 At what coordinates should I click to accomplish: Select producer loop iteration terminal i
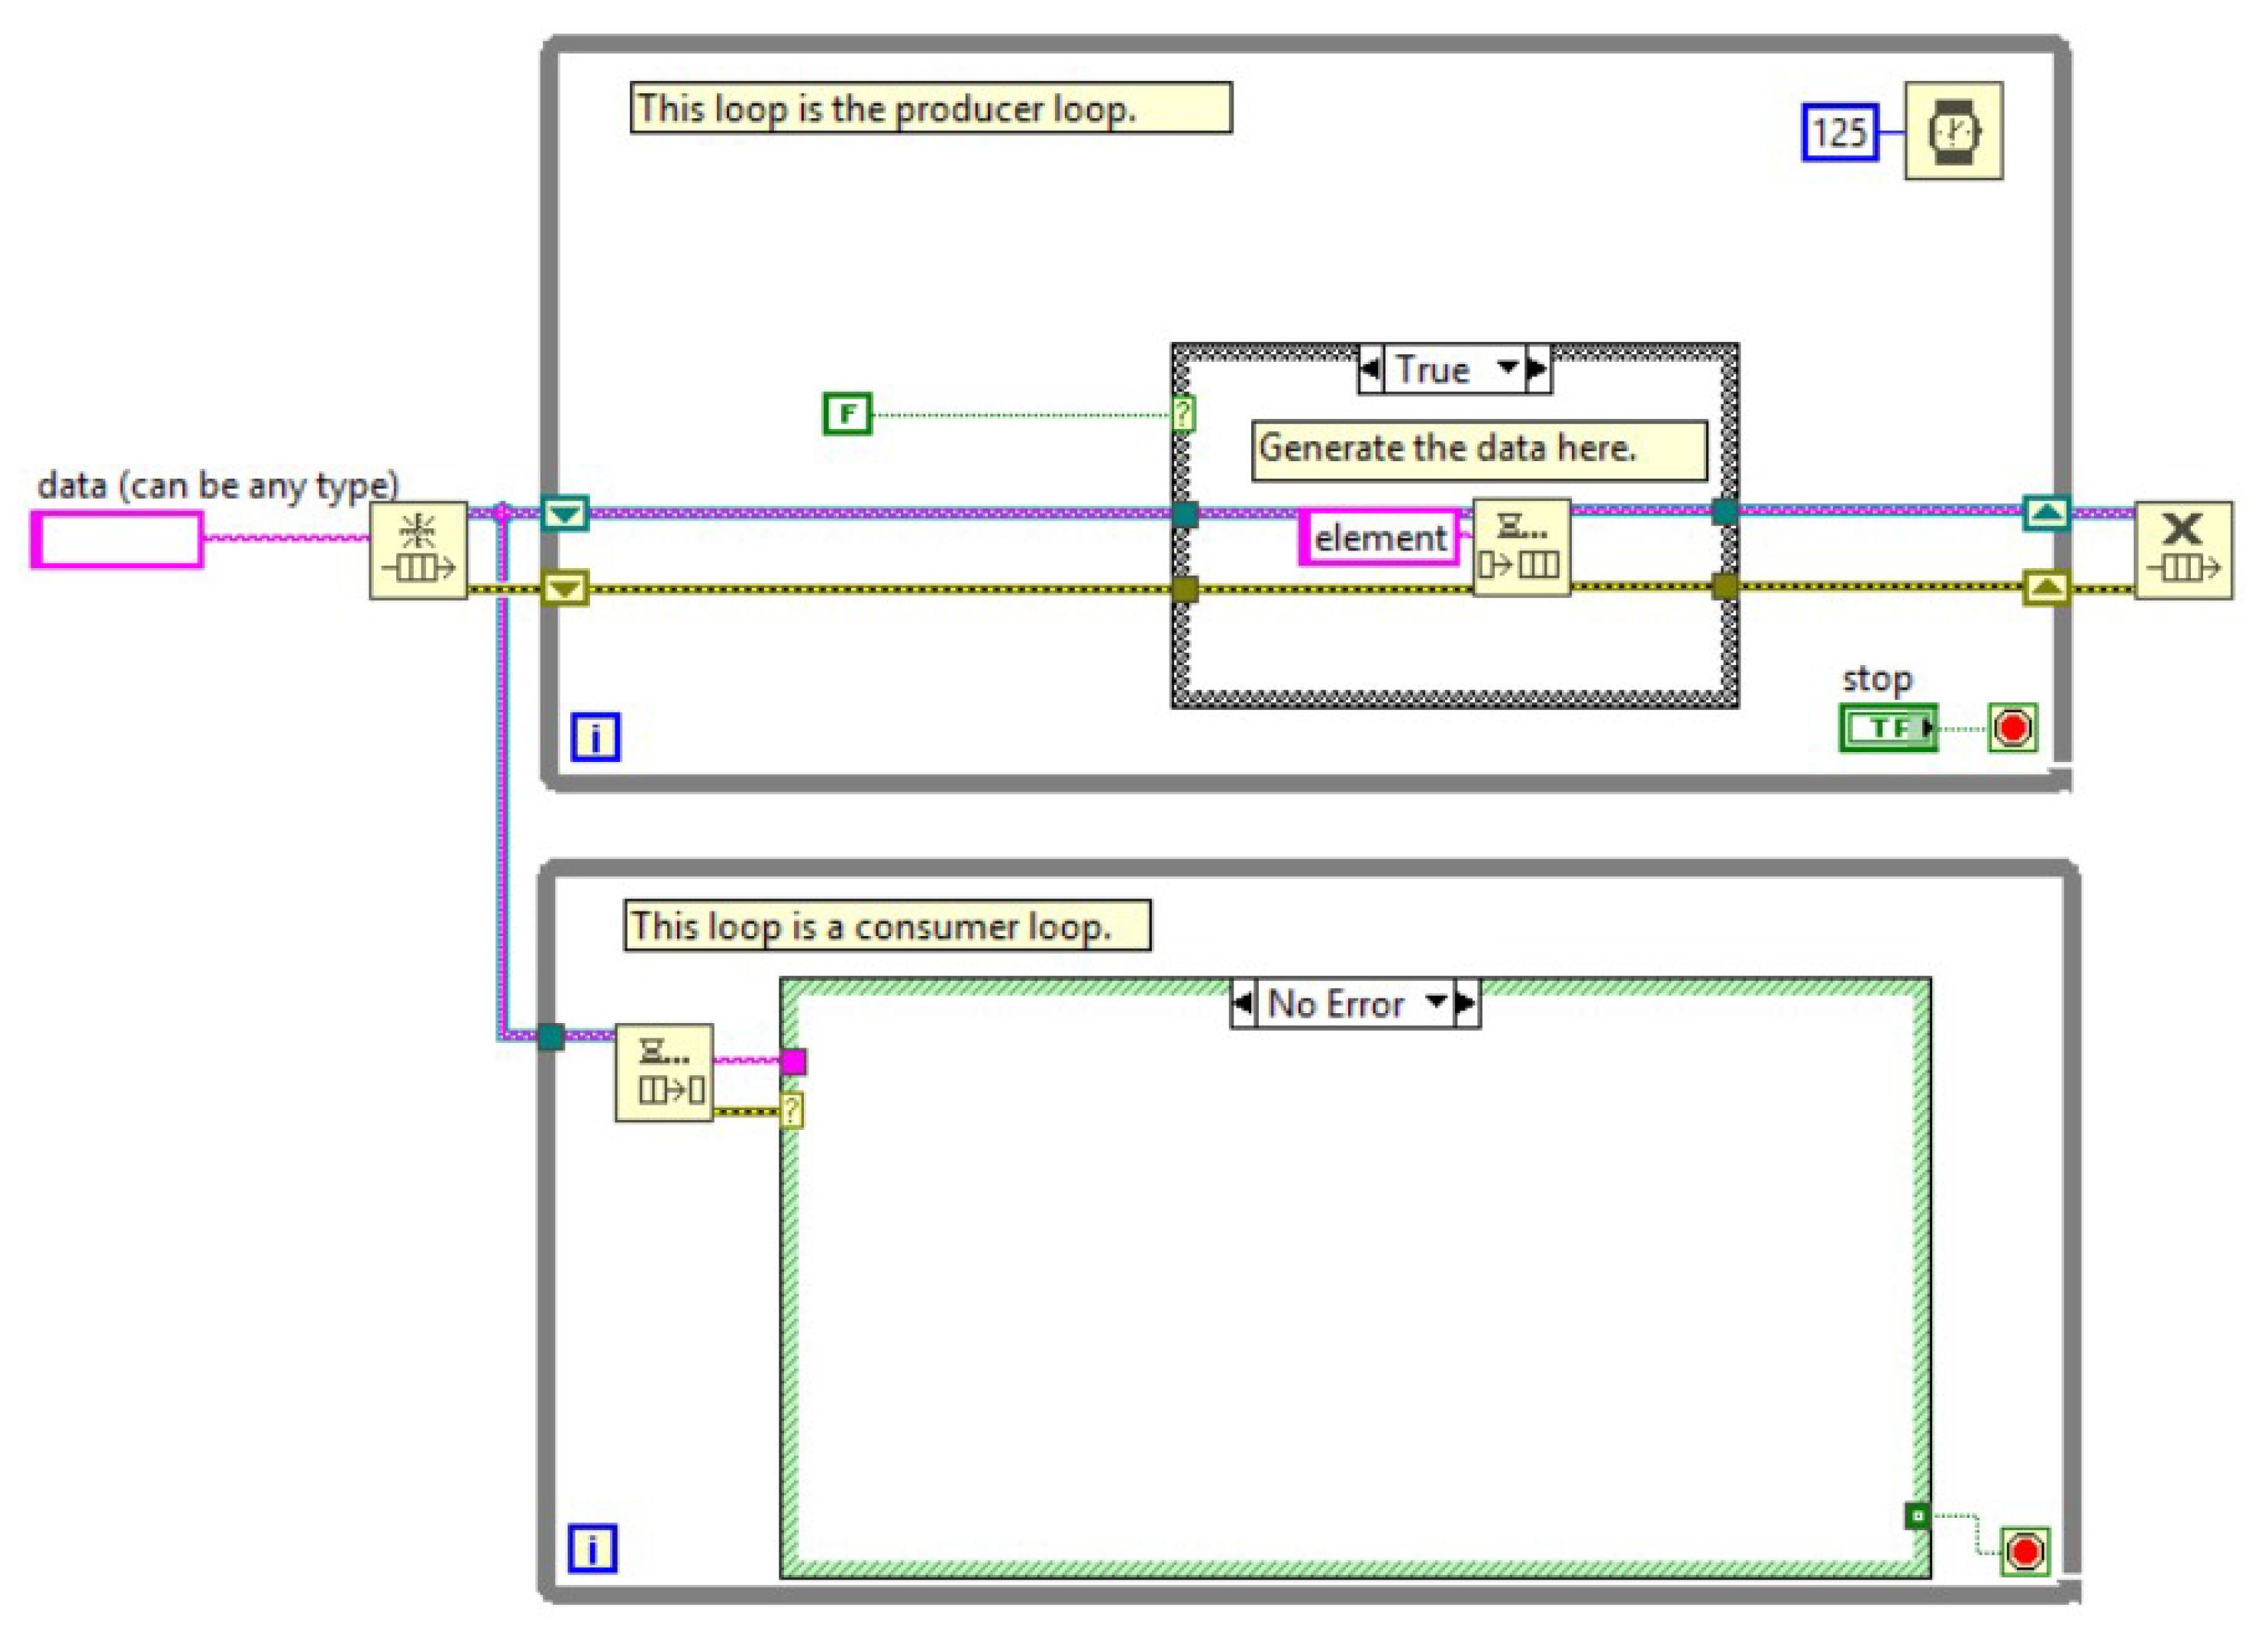pyautogui.click(x=596, y=737)
